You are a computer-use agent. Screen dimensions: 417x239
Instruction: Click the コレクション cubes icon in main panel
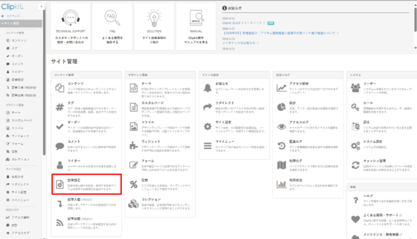pos(134,204)
